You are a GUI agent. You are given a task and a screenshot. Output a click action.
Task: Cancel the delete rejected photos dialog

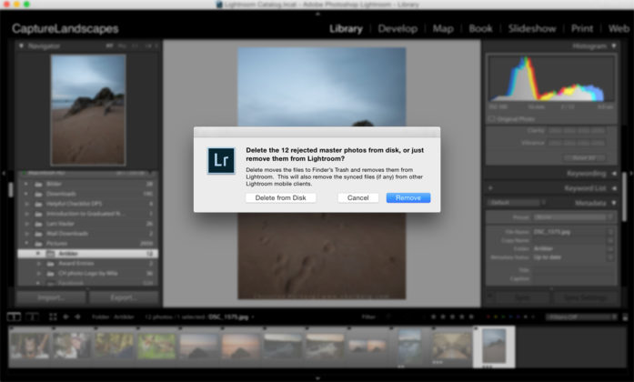[x=357, y=197]
